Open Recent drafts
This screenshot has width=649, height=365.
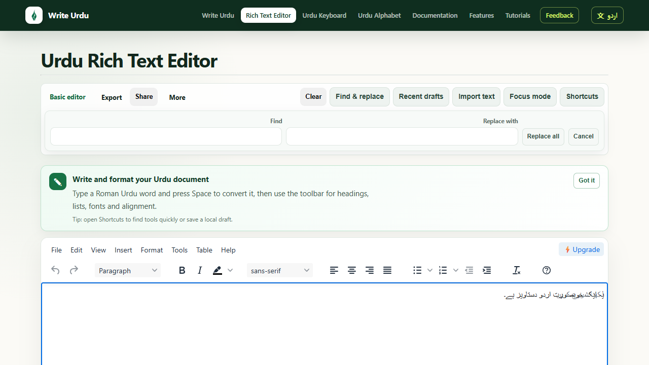421,96
